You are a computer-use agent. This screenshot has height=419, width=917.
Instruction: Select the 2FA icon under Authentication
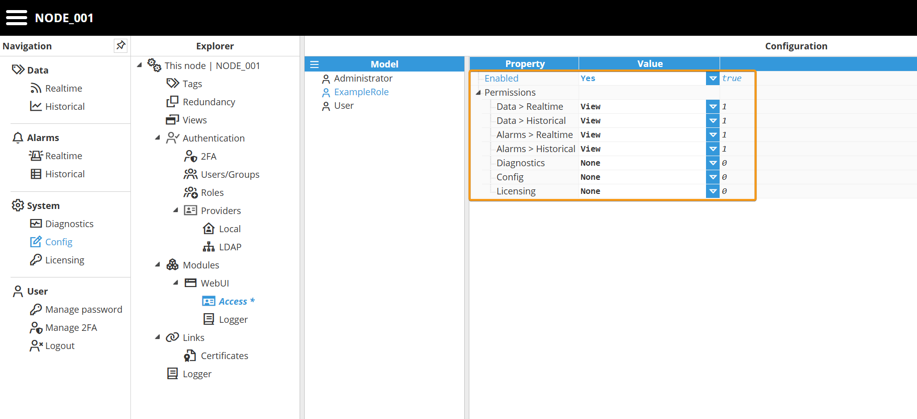click(190, 156)
